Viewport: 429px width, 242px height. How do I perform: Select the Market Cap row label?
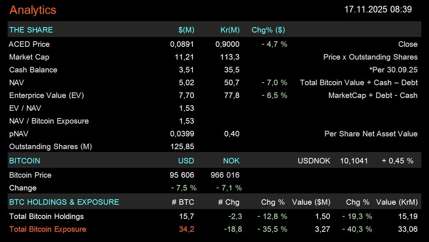[x=29, y=57]
